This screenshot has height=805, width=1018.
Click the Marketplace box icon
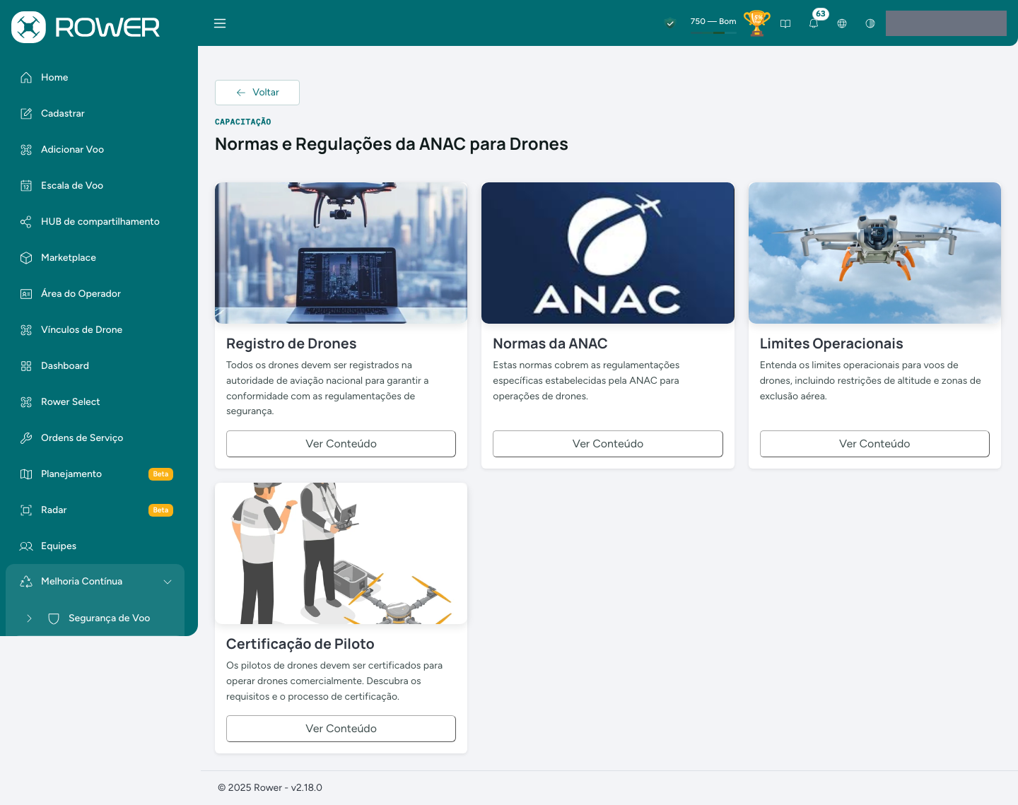[x=26, y=258]
